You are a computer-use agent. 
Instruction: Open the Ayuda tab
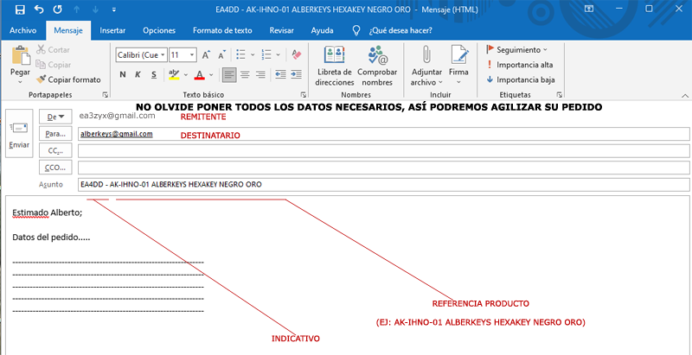[x=322, y=30]
